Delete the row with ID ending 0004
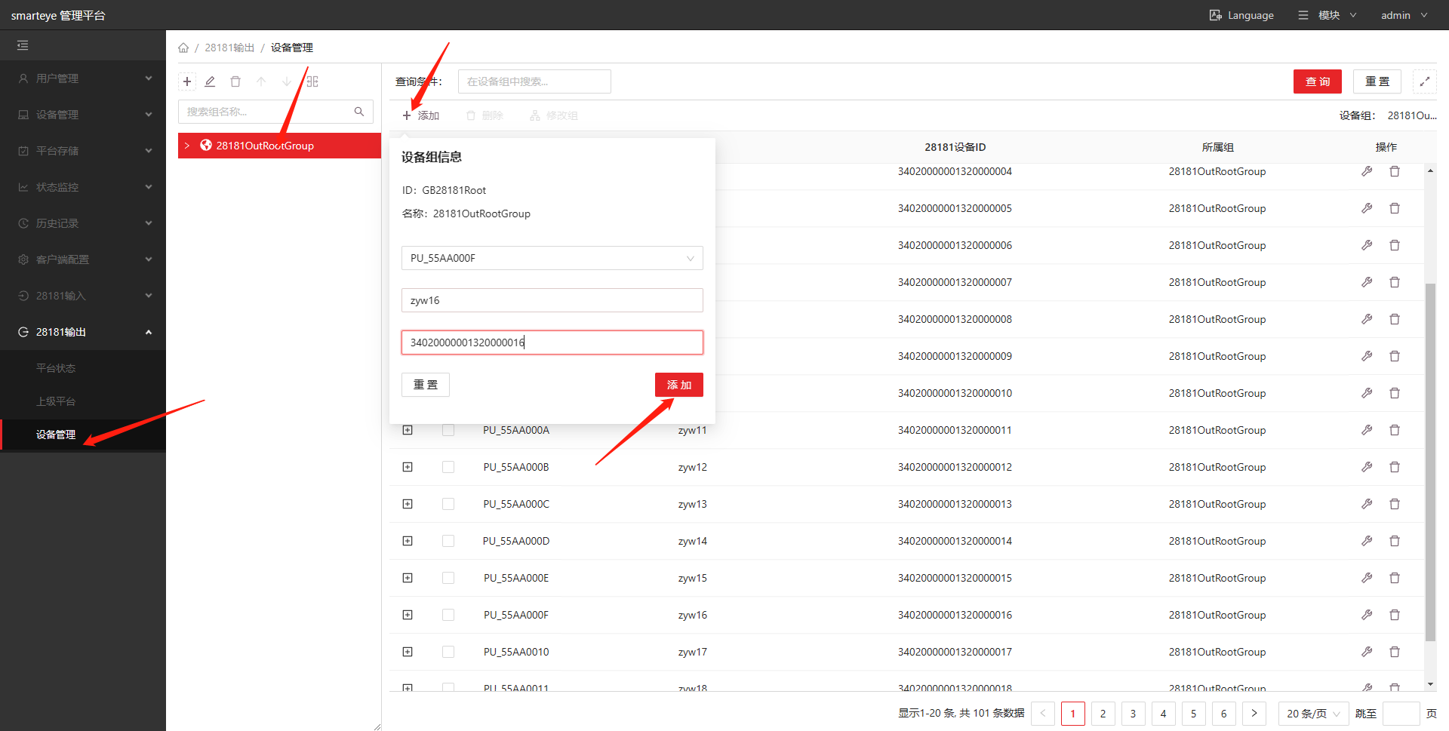The width and height of the screenshot is (1449, 731). [1395, 171]
